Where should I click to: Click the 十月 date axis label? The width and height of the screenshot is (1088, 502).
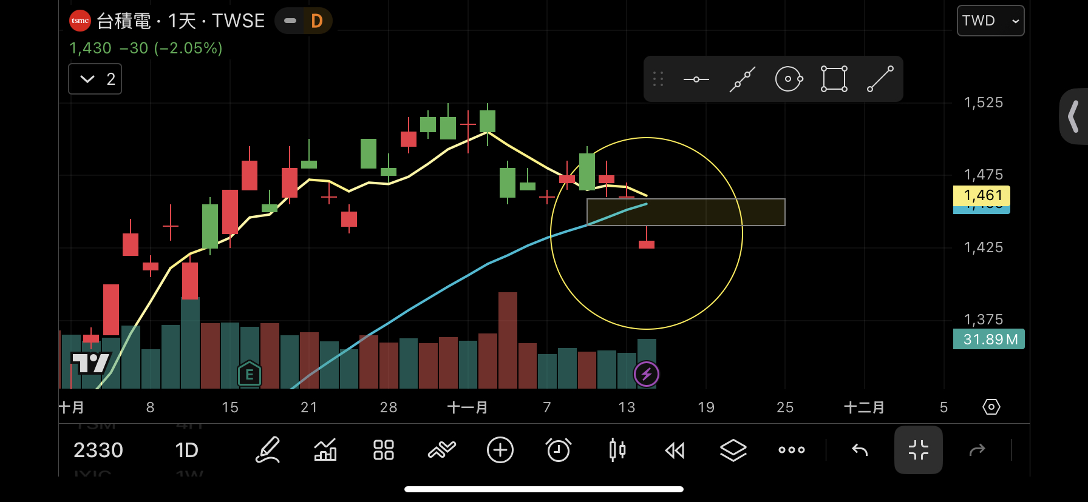click(72, 407)
